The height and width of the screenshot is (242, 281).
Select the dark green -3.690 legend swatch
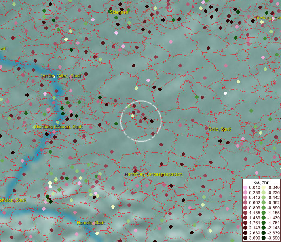pyautogui.click(x=264, y=238)
